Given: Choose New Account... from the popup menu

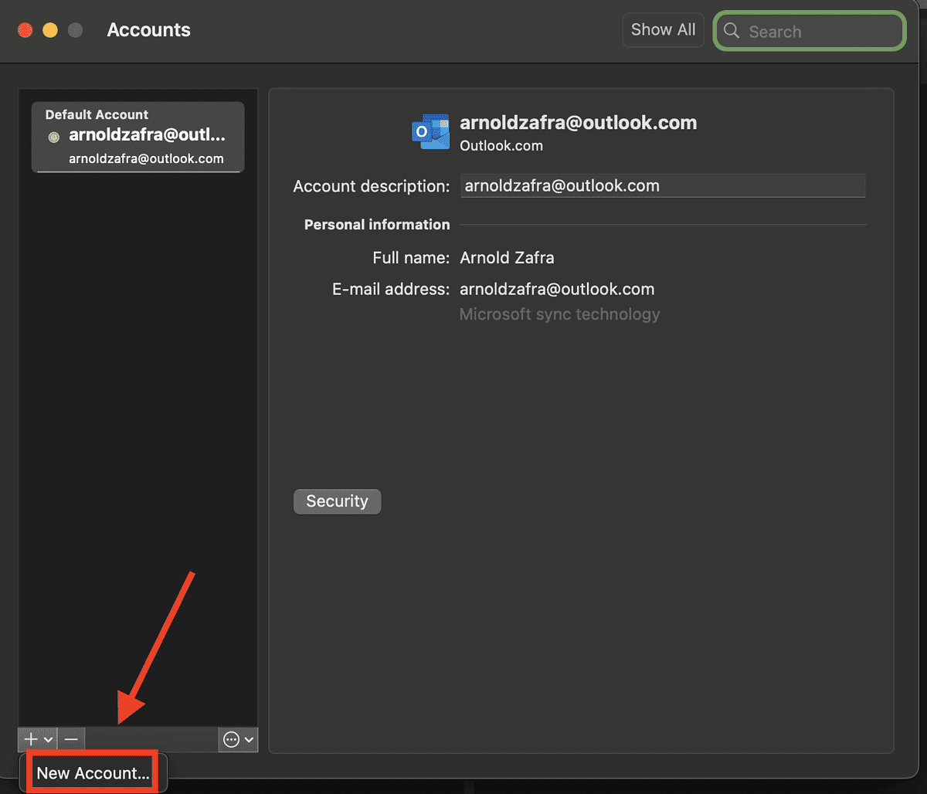Looking at the screenshot, I should coord(93,772).
